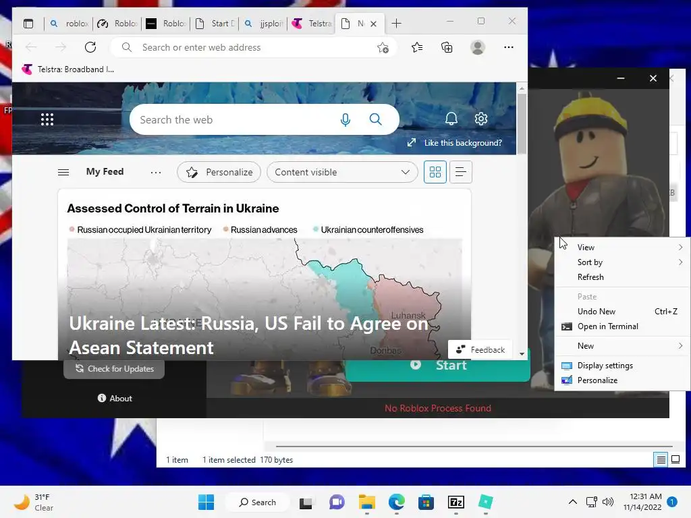Choose Open in Terminal
The height and width of the screenshot is (518, 691).
coord(621,326)
